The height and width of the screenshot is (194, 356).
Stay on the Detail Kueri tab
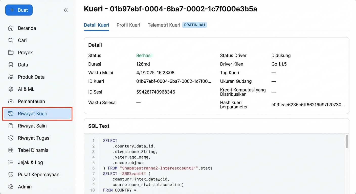click(x=96, y=25)
